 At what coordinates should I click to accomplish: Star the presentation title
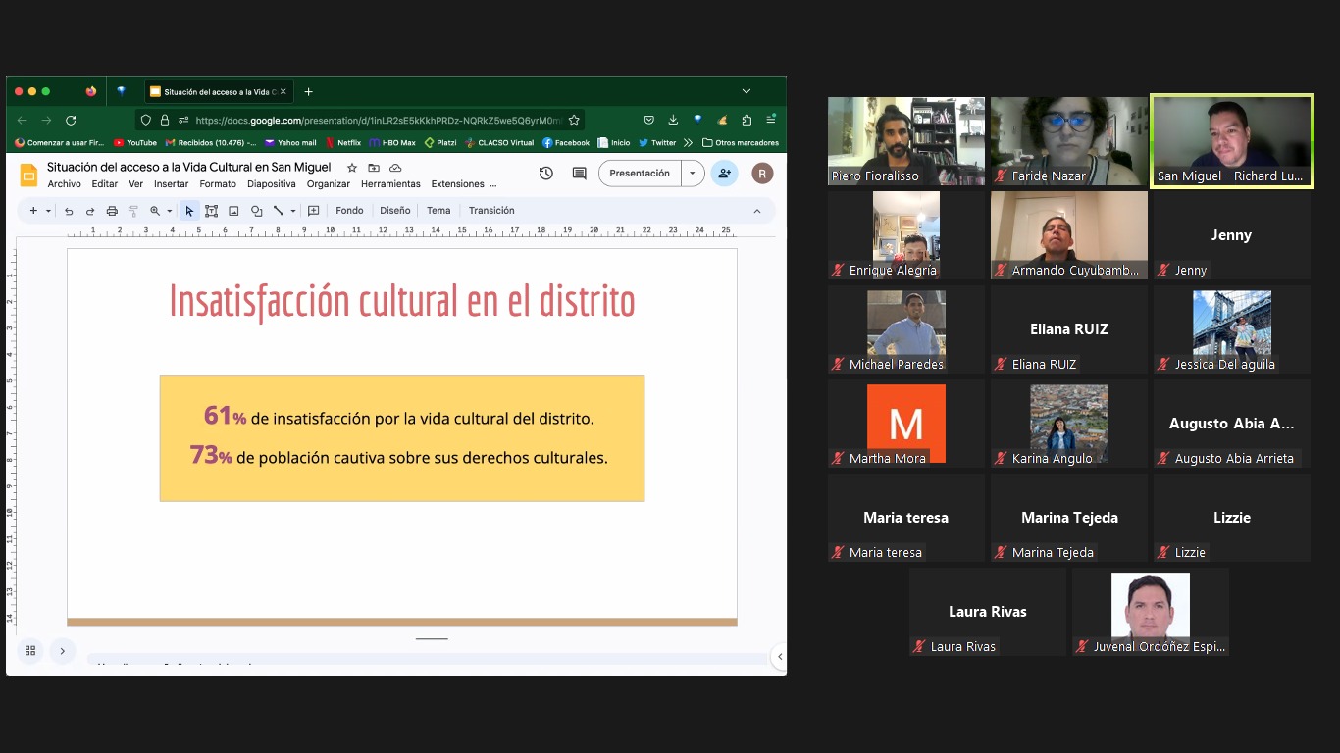pyautogui.click(x=352, y=168)
